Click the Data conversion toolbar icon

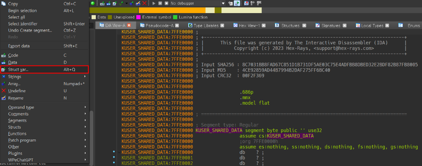[x=109, y=3]
